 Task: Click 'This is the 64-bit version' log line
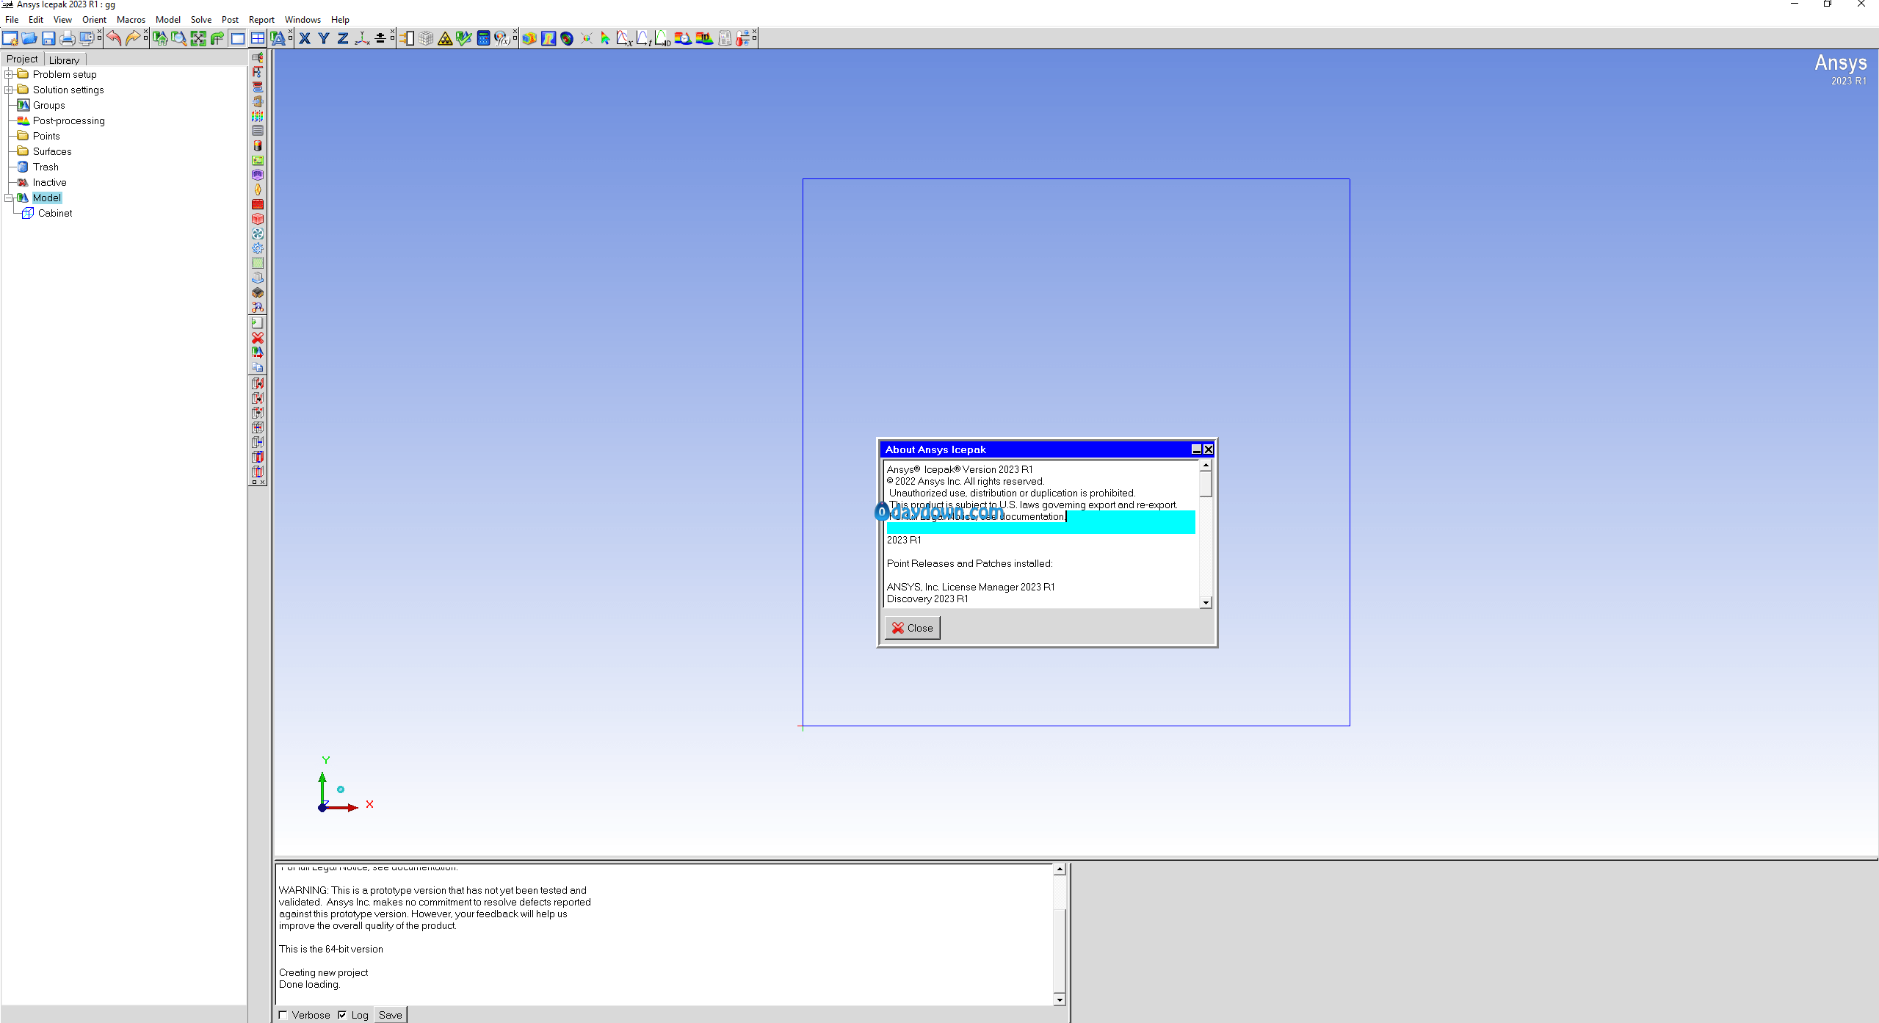coord(331,949)
